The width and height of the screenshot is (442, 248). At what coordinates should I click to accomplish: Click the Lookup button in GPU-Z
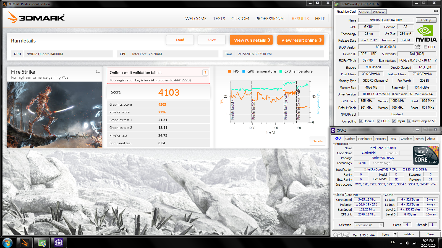426,20
